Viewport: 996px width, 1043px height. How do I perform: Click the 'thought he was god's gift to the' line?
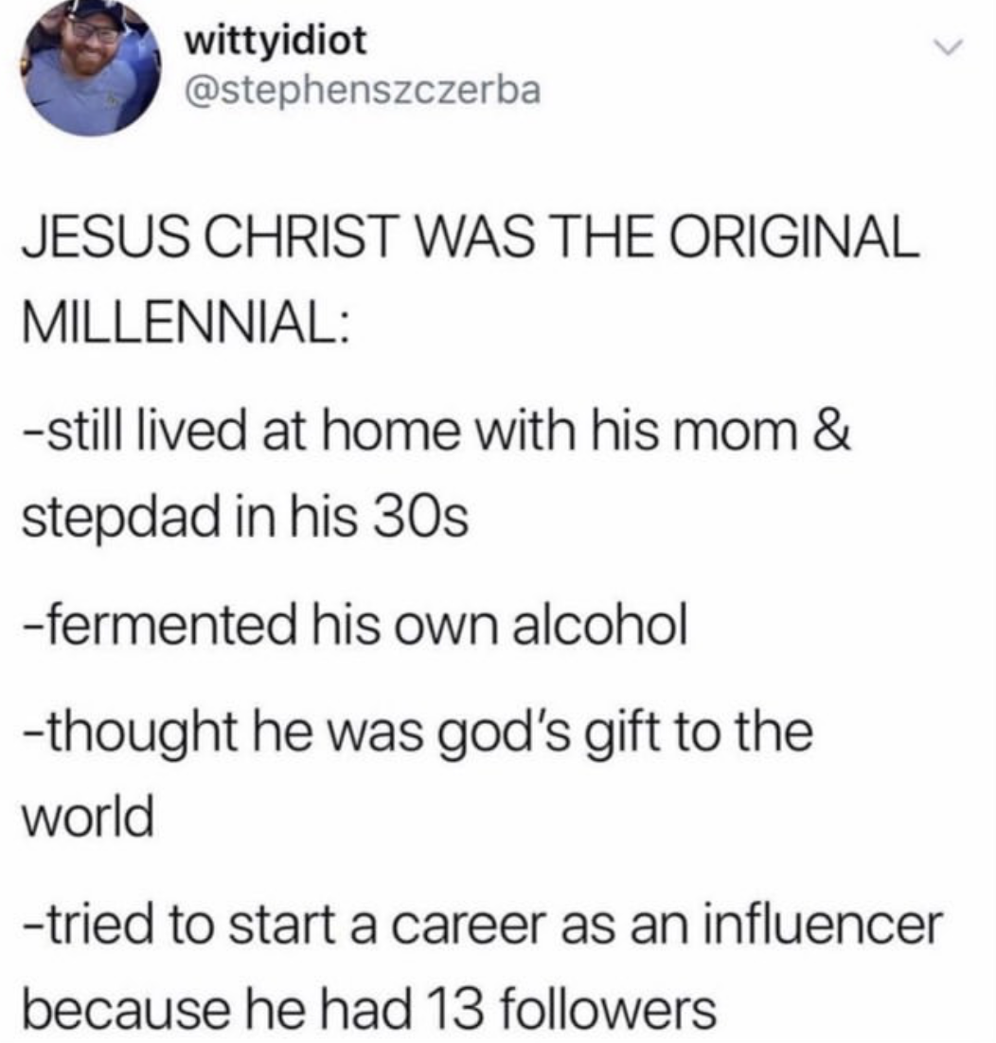coord(418,733)
